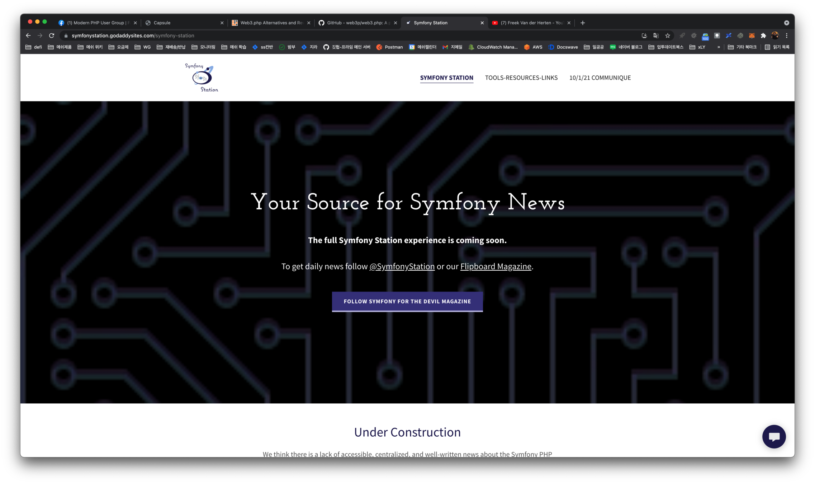The height and width of the screenshot is (484, 815).
Task: Open the chat bubble widget
Action: click(774, 436)
